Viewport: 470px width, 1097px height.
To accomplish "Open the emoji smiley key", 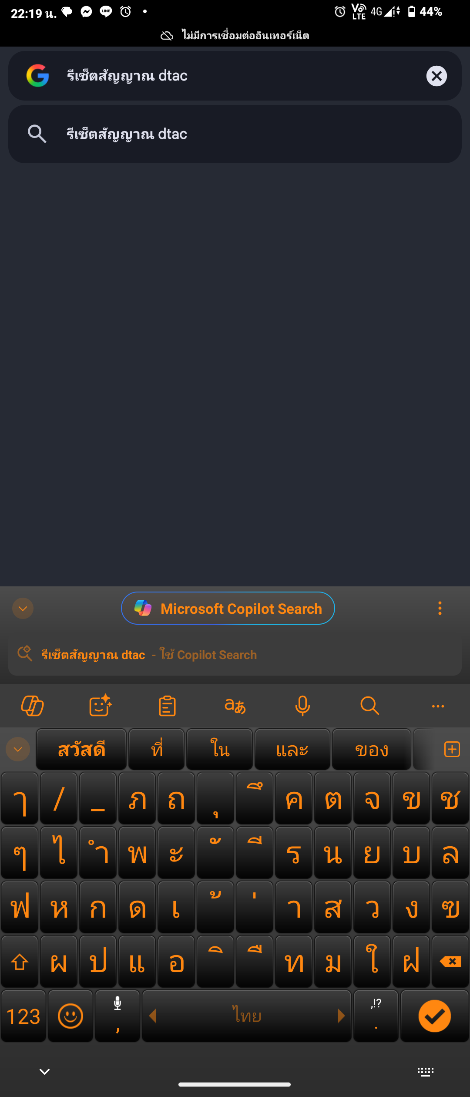I will click(x=70, y=1016).
